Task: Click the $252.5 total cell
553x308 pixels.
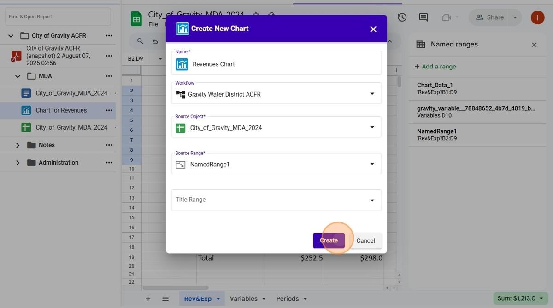Action: point(294,258)
